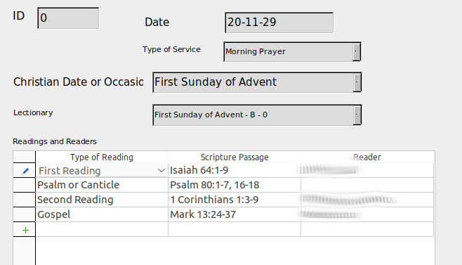Expand the First Reading type dropdown chevron
Screen dimensions: 462x265
tap(161, 171)
